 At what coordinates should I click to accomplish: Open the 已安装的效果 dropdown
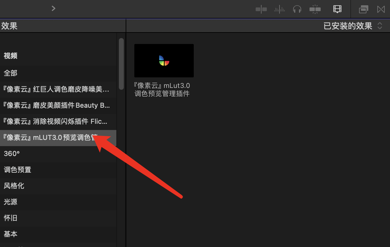pyautogui.click(x=353, y=26)
